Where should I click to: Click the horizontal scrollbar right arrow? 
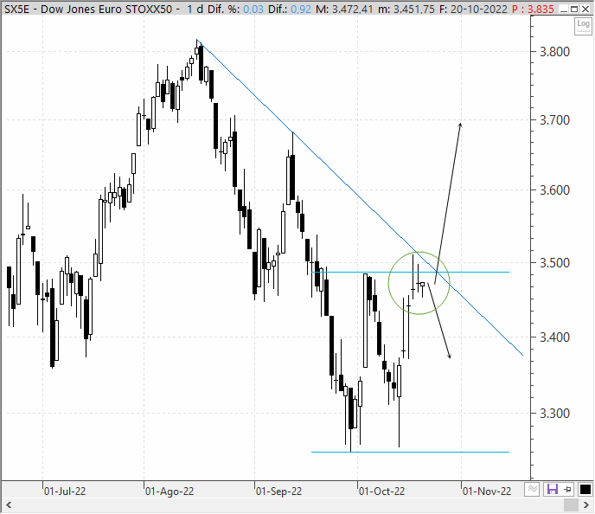(x=586, y=505)
